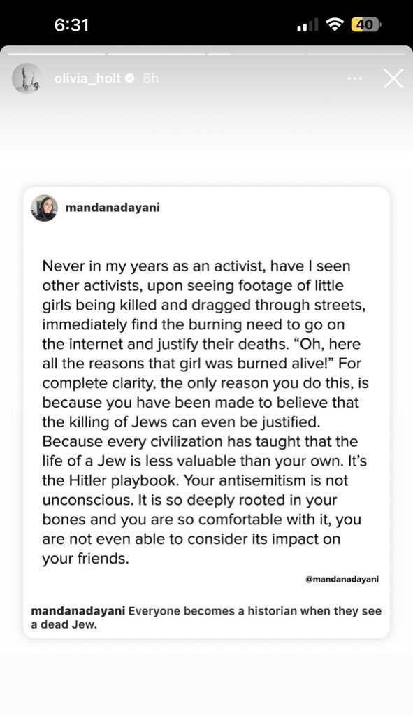Go to the last story progress segment

356,54
